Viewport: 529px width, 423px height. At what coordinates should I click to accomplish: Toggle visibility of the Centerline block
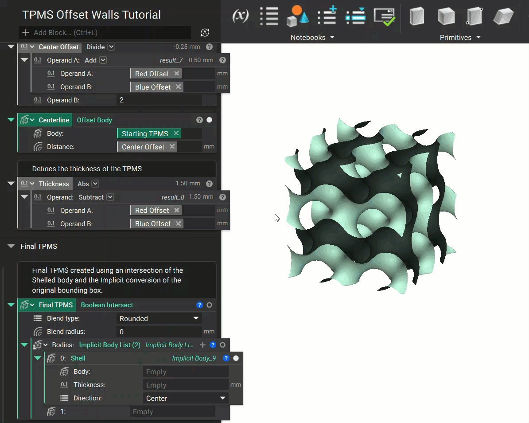[209, 120]
